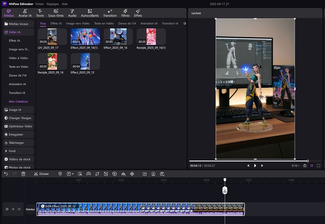Mute the video track audio

tap(19, 209)
